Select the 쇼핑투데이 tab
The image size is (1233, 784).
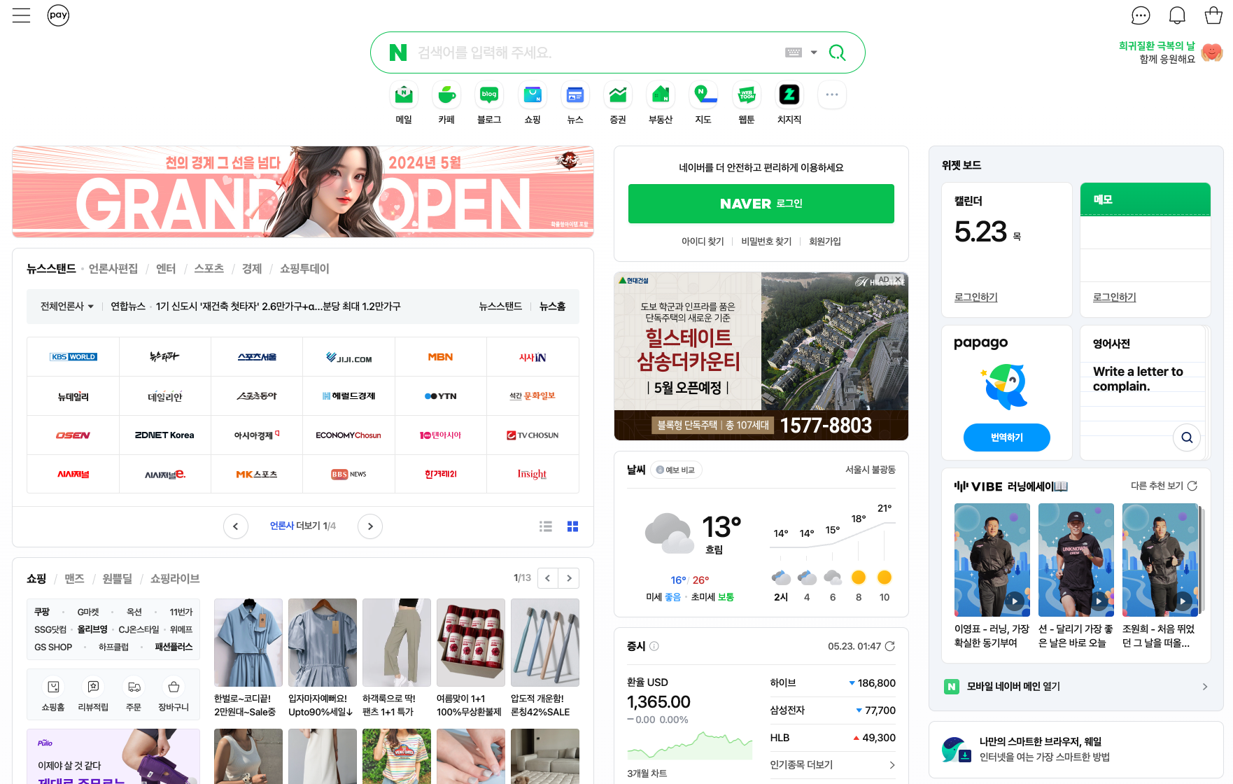304,269
